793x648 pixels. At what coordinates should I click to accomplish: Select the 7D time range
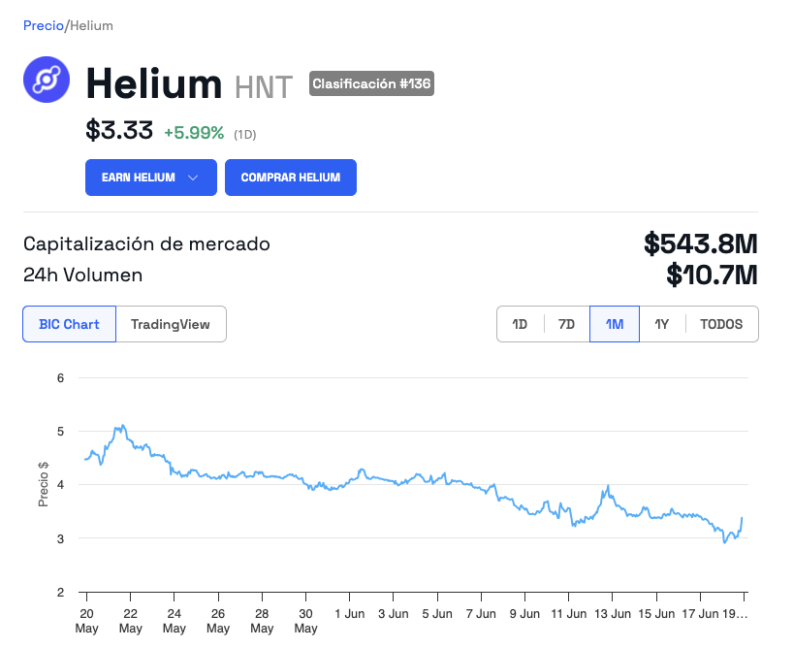567,324
